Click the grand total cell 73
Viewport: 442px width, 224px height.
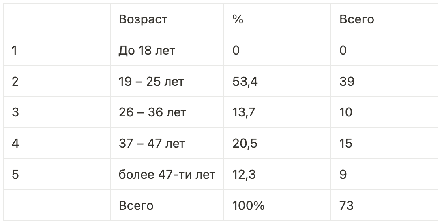click(346, 205)
